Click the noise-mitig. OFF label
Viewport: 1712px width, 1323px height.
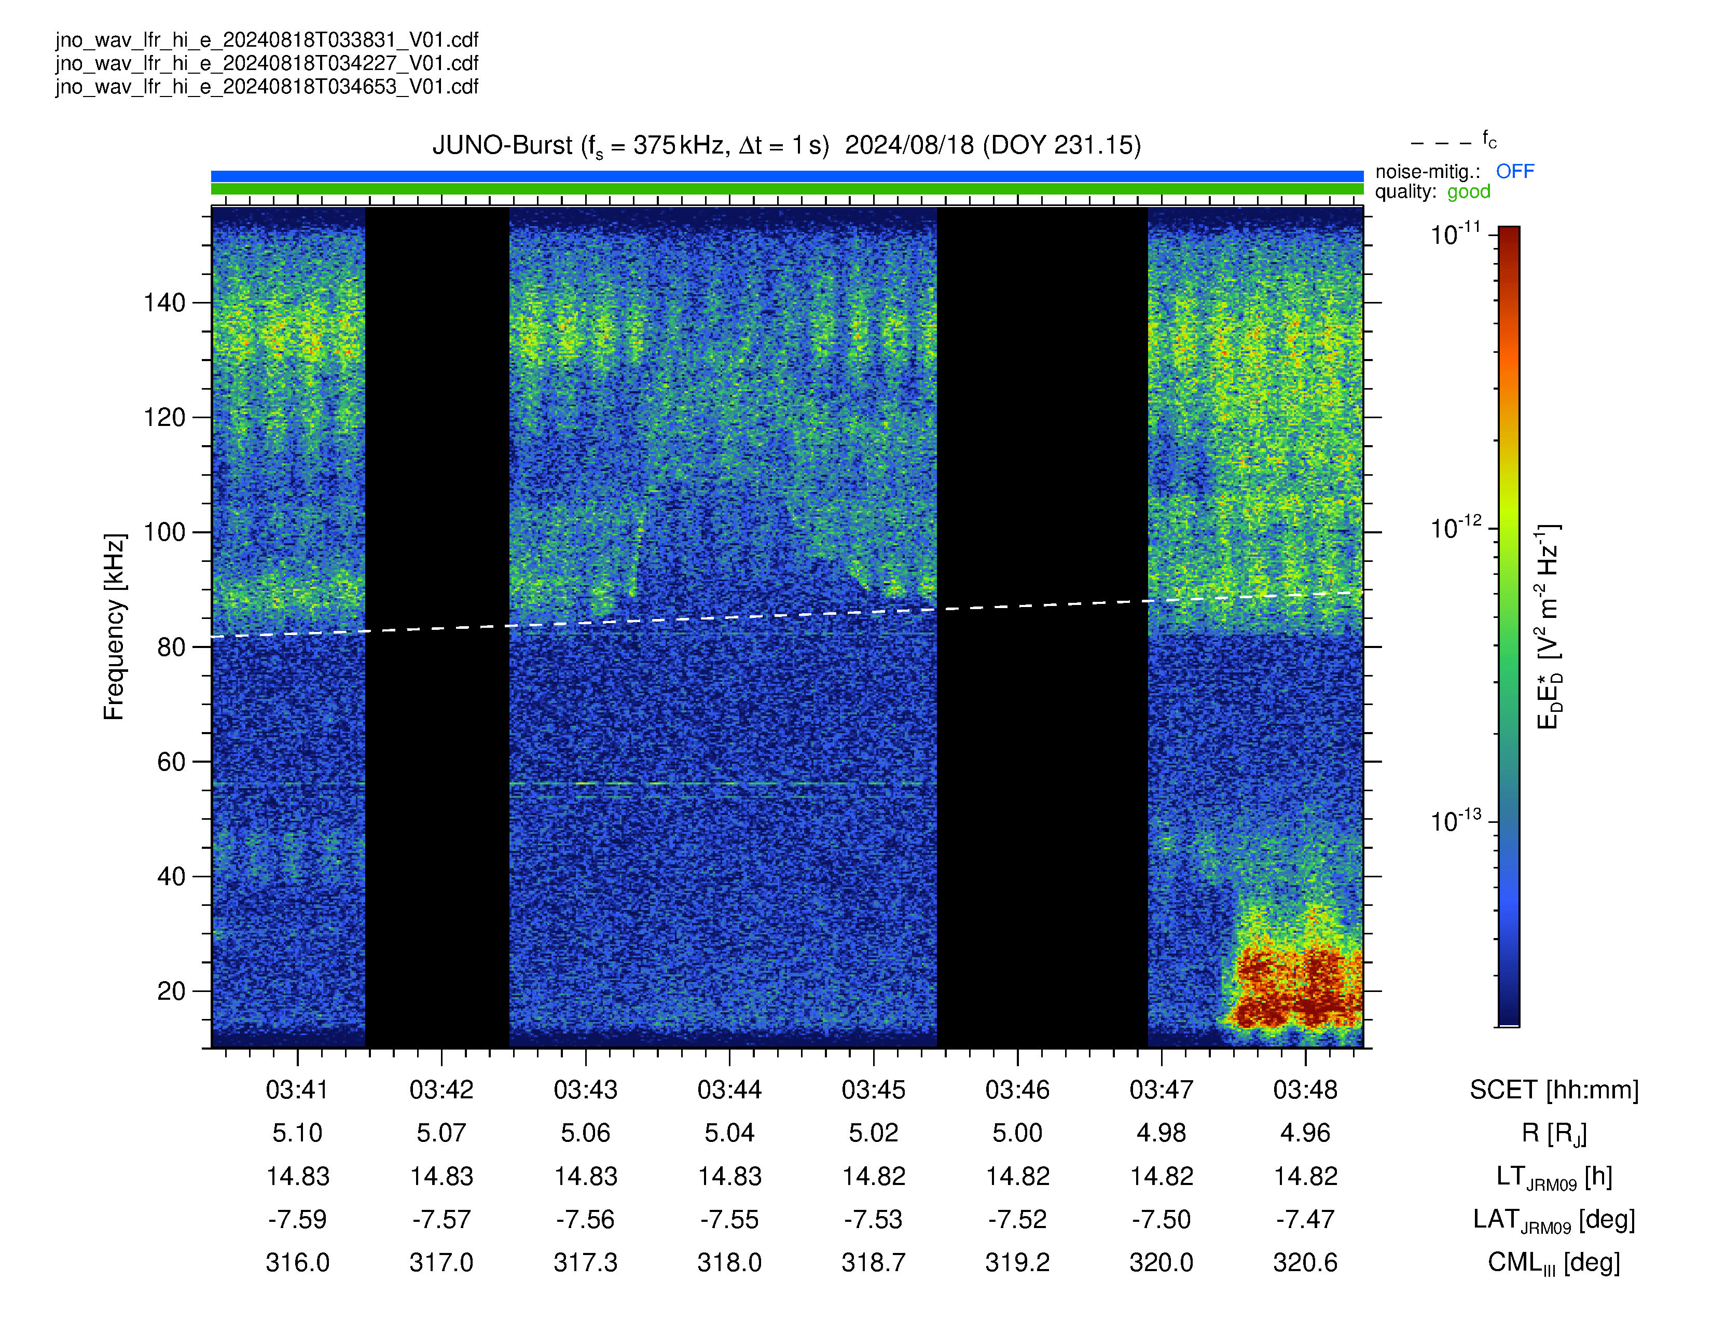tap(1454, 172)
